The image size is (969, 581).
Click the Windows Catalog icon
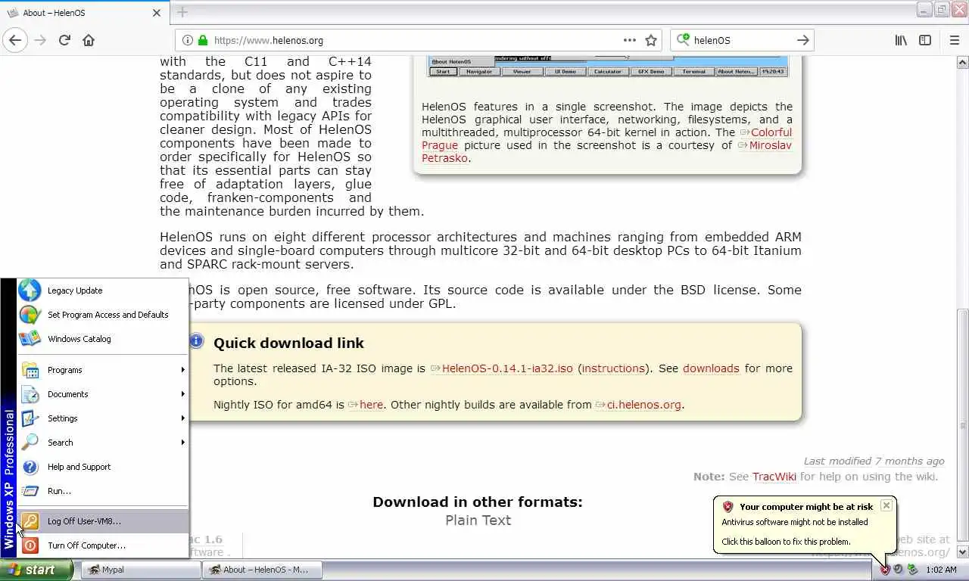30,338
